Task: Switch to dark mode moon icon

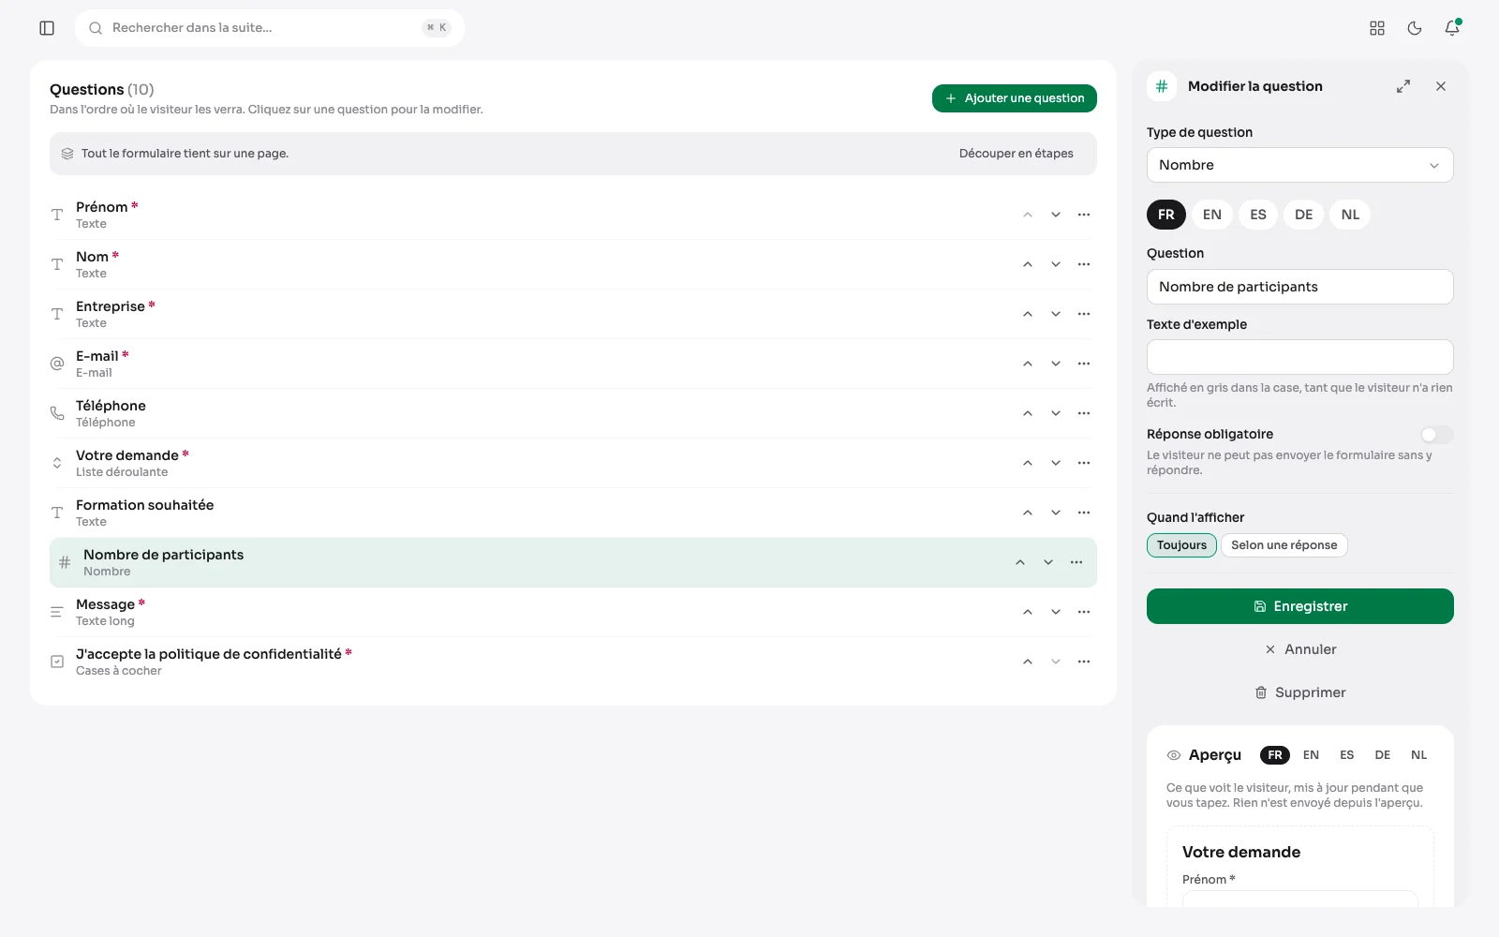Action: 1415,28
